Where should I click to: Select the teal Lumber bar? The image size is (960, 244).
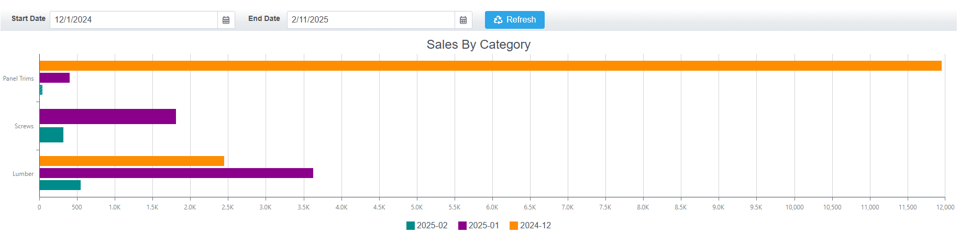60,185
